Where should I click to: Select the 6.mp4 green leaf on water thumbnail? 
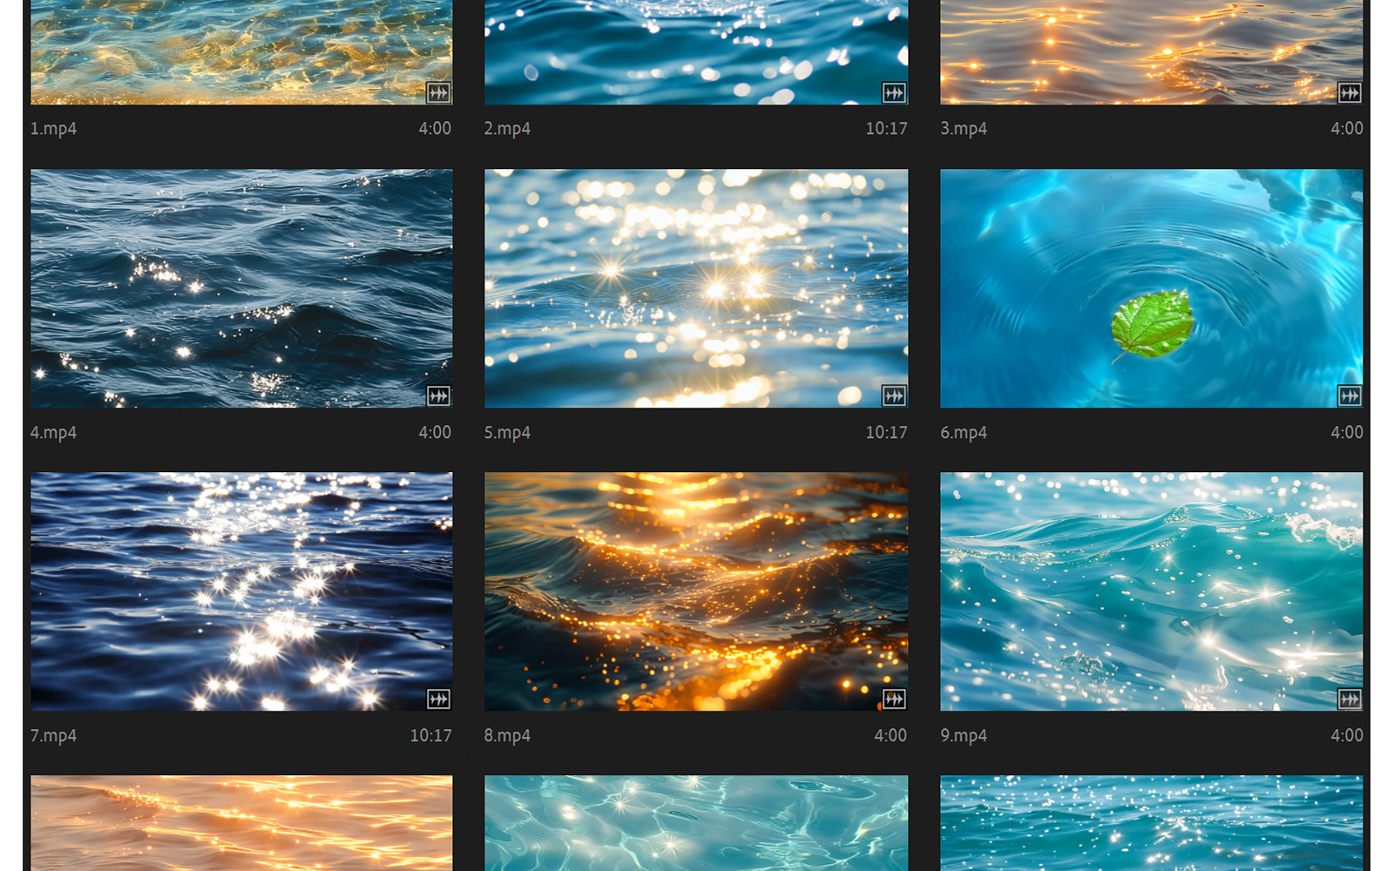tap(1152, 288)
